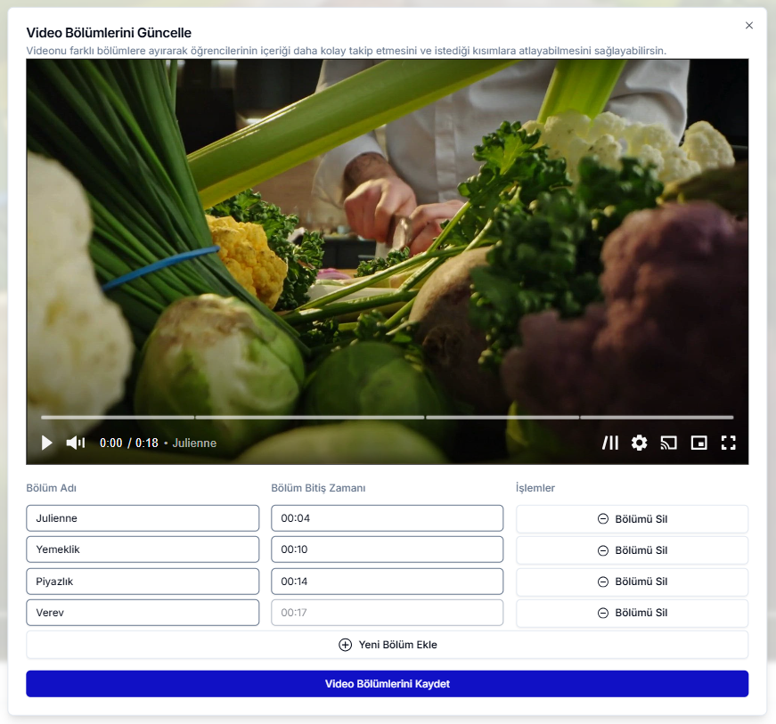Delete the Verev chapter
776x724 pixels.
point(632,613)
